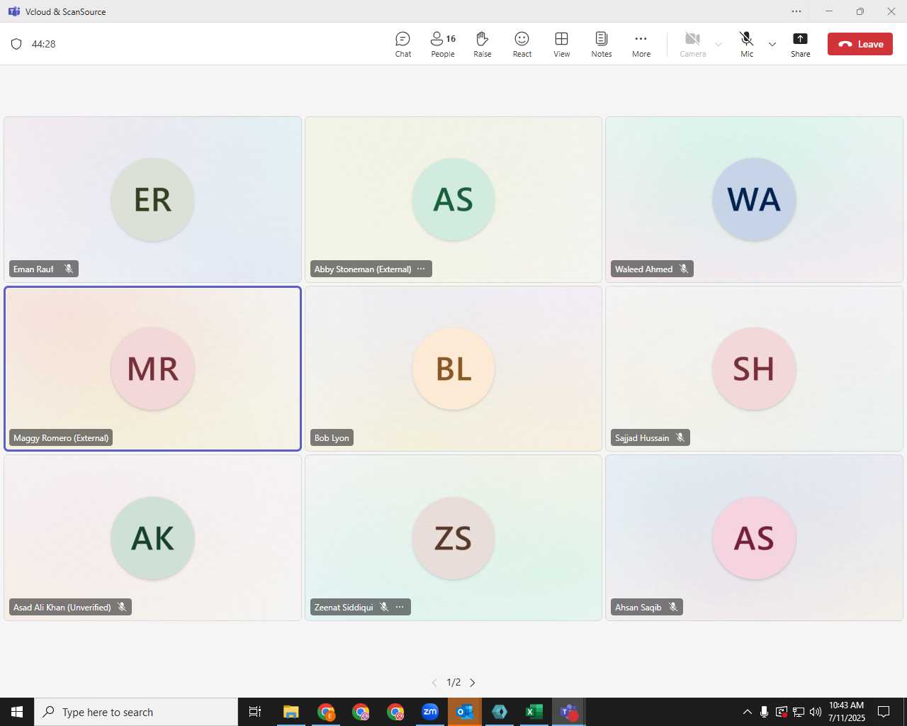The width and height of the screenshot is (907, 726).
Task: Click the taskbar search box
Action: pos(136,712)
